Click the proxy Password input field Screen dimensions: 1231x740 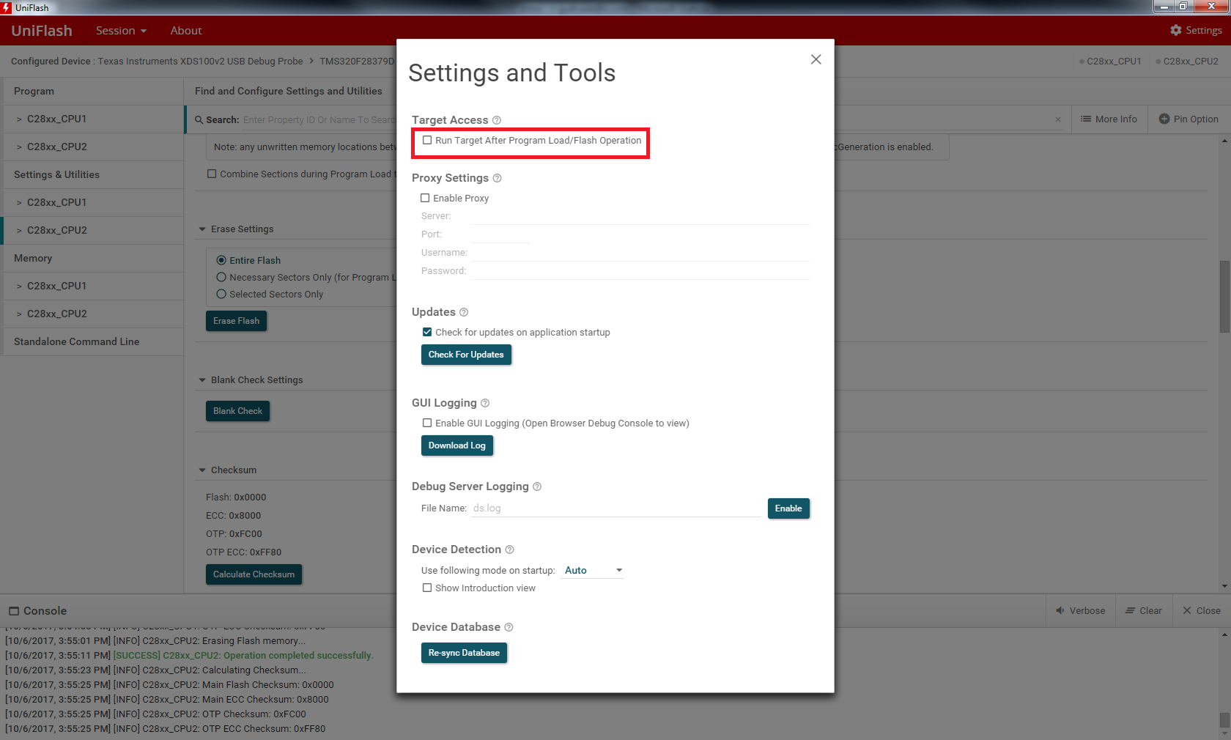coord(639,271)
